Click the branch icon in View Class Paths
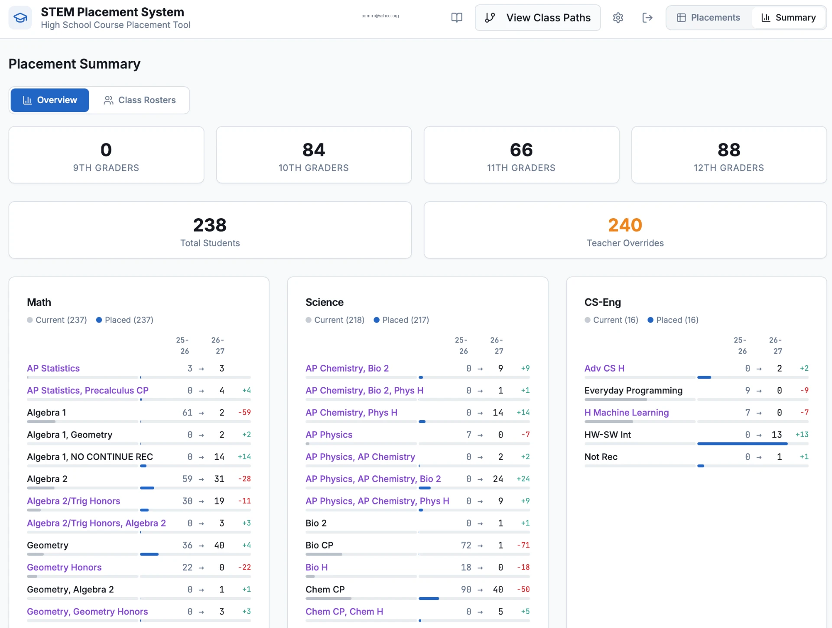 click(490, 18)
